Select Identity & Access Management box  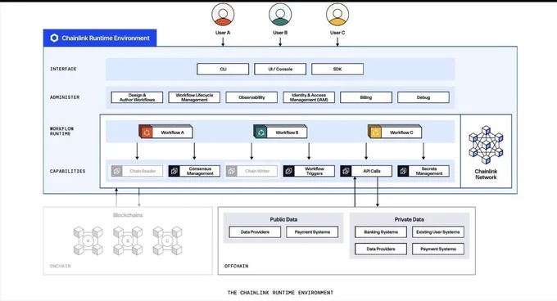[x=309, y=97]
